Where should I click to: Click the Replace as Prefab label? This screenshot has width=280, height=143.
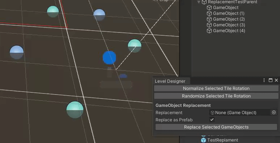click(x=174, y=120)
